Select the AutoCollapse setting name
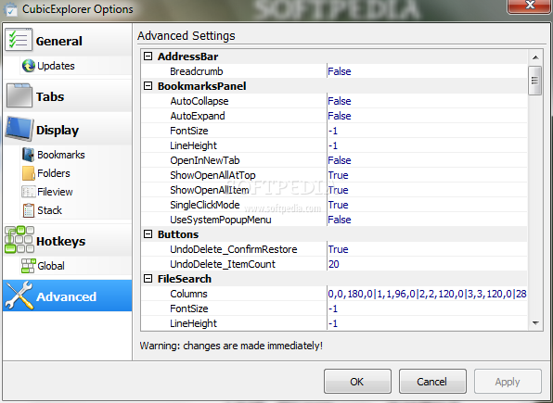The height and width of the screenshot is (403, 553). point(199,101)
